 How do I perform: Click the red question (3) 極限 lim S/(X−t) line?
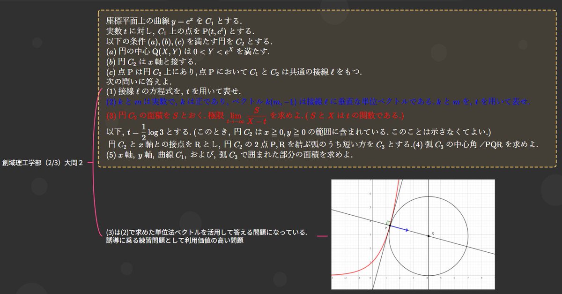coord(255,115)
